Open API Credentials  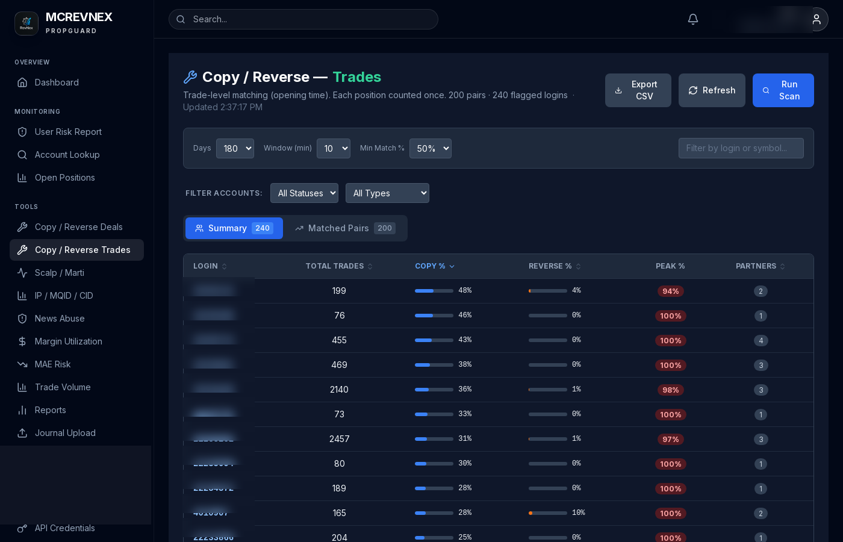click(64, 528)
